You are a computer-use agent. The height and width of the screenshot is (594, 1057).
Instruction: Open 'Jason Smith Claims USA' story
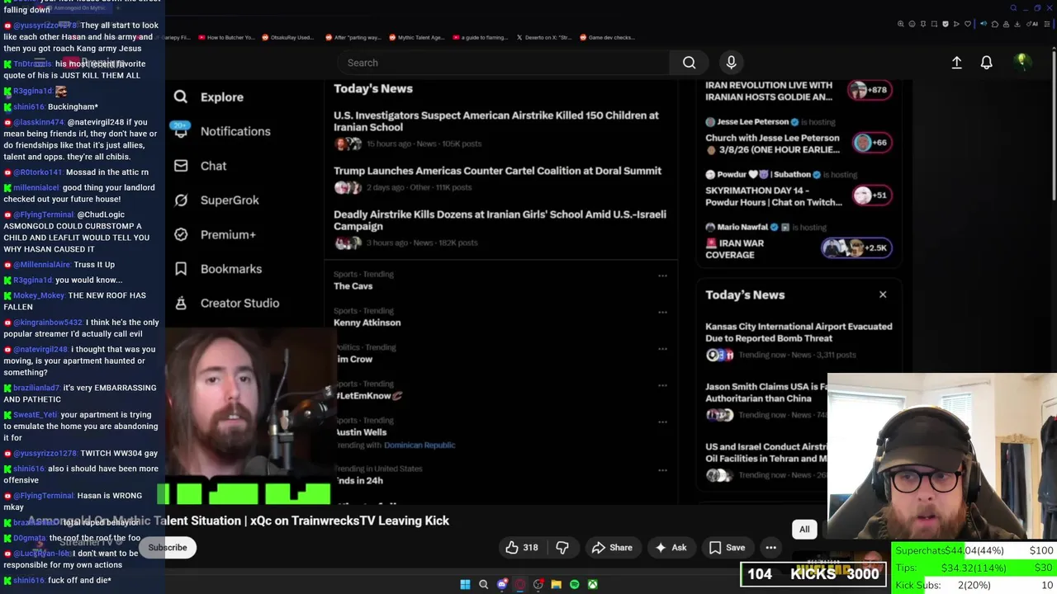[x=766, y=393]
